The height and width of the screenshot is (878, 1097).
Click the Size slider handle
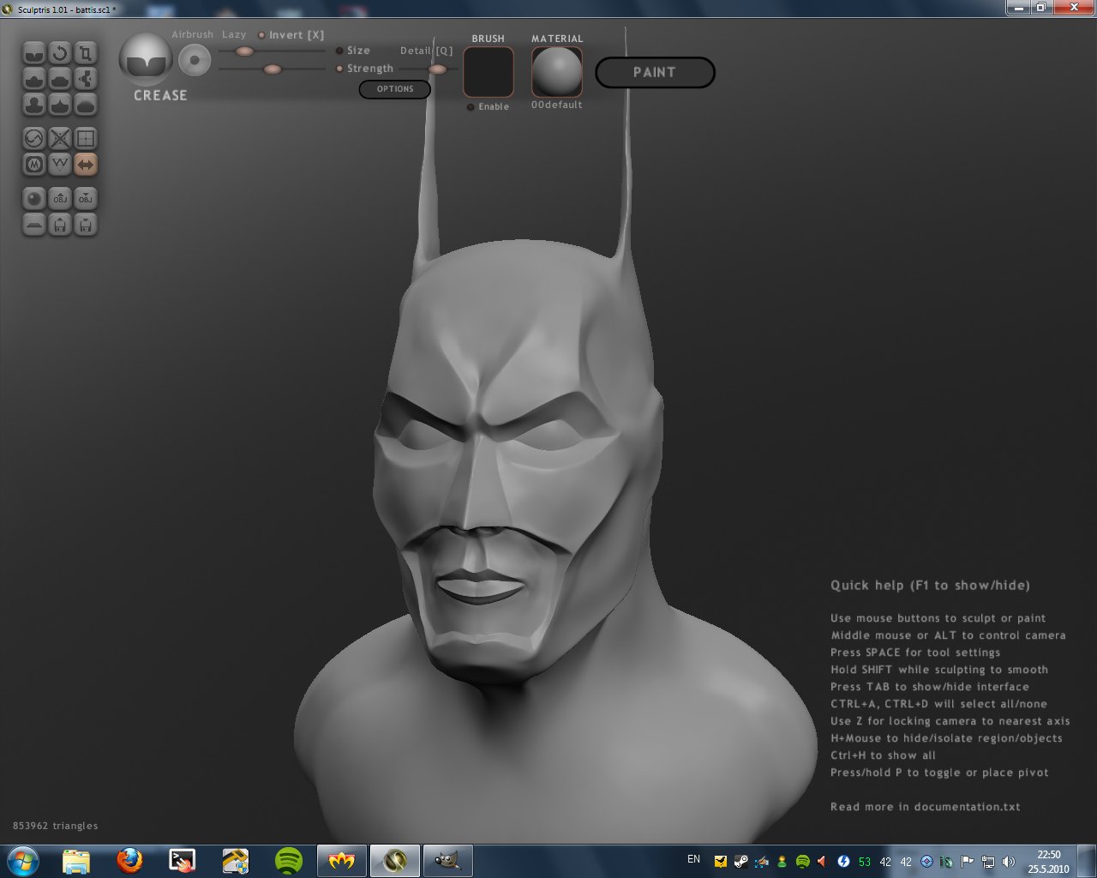[x=244, y=51]
